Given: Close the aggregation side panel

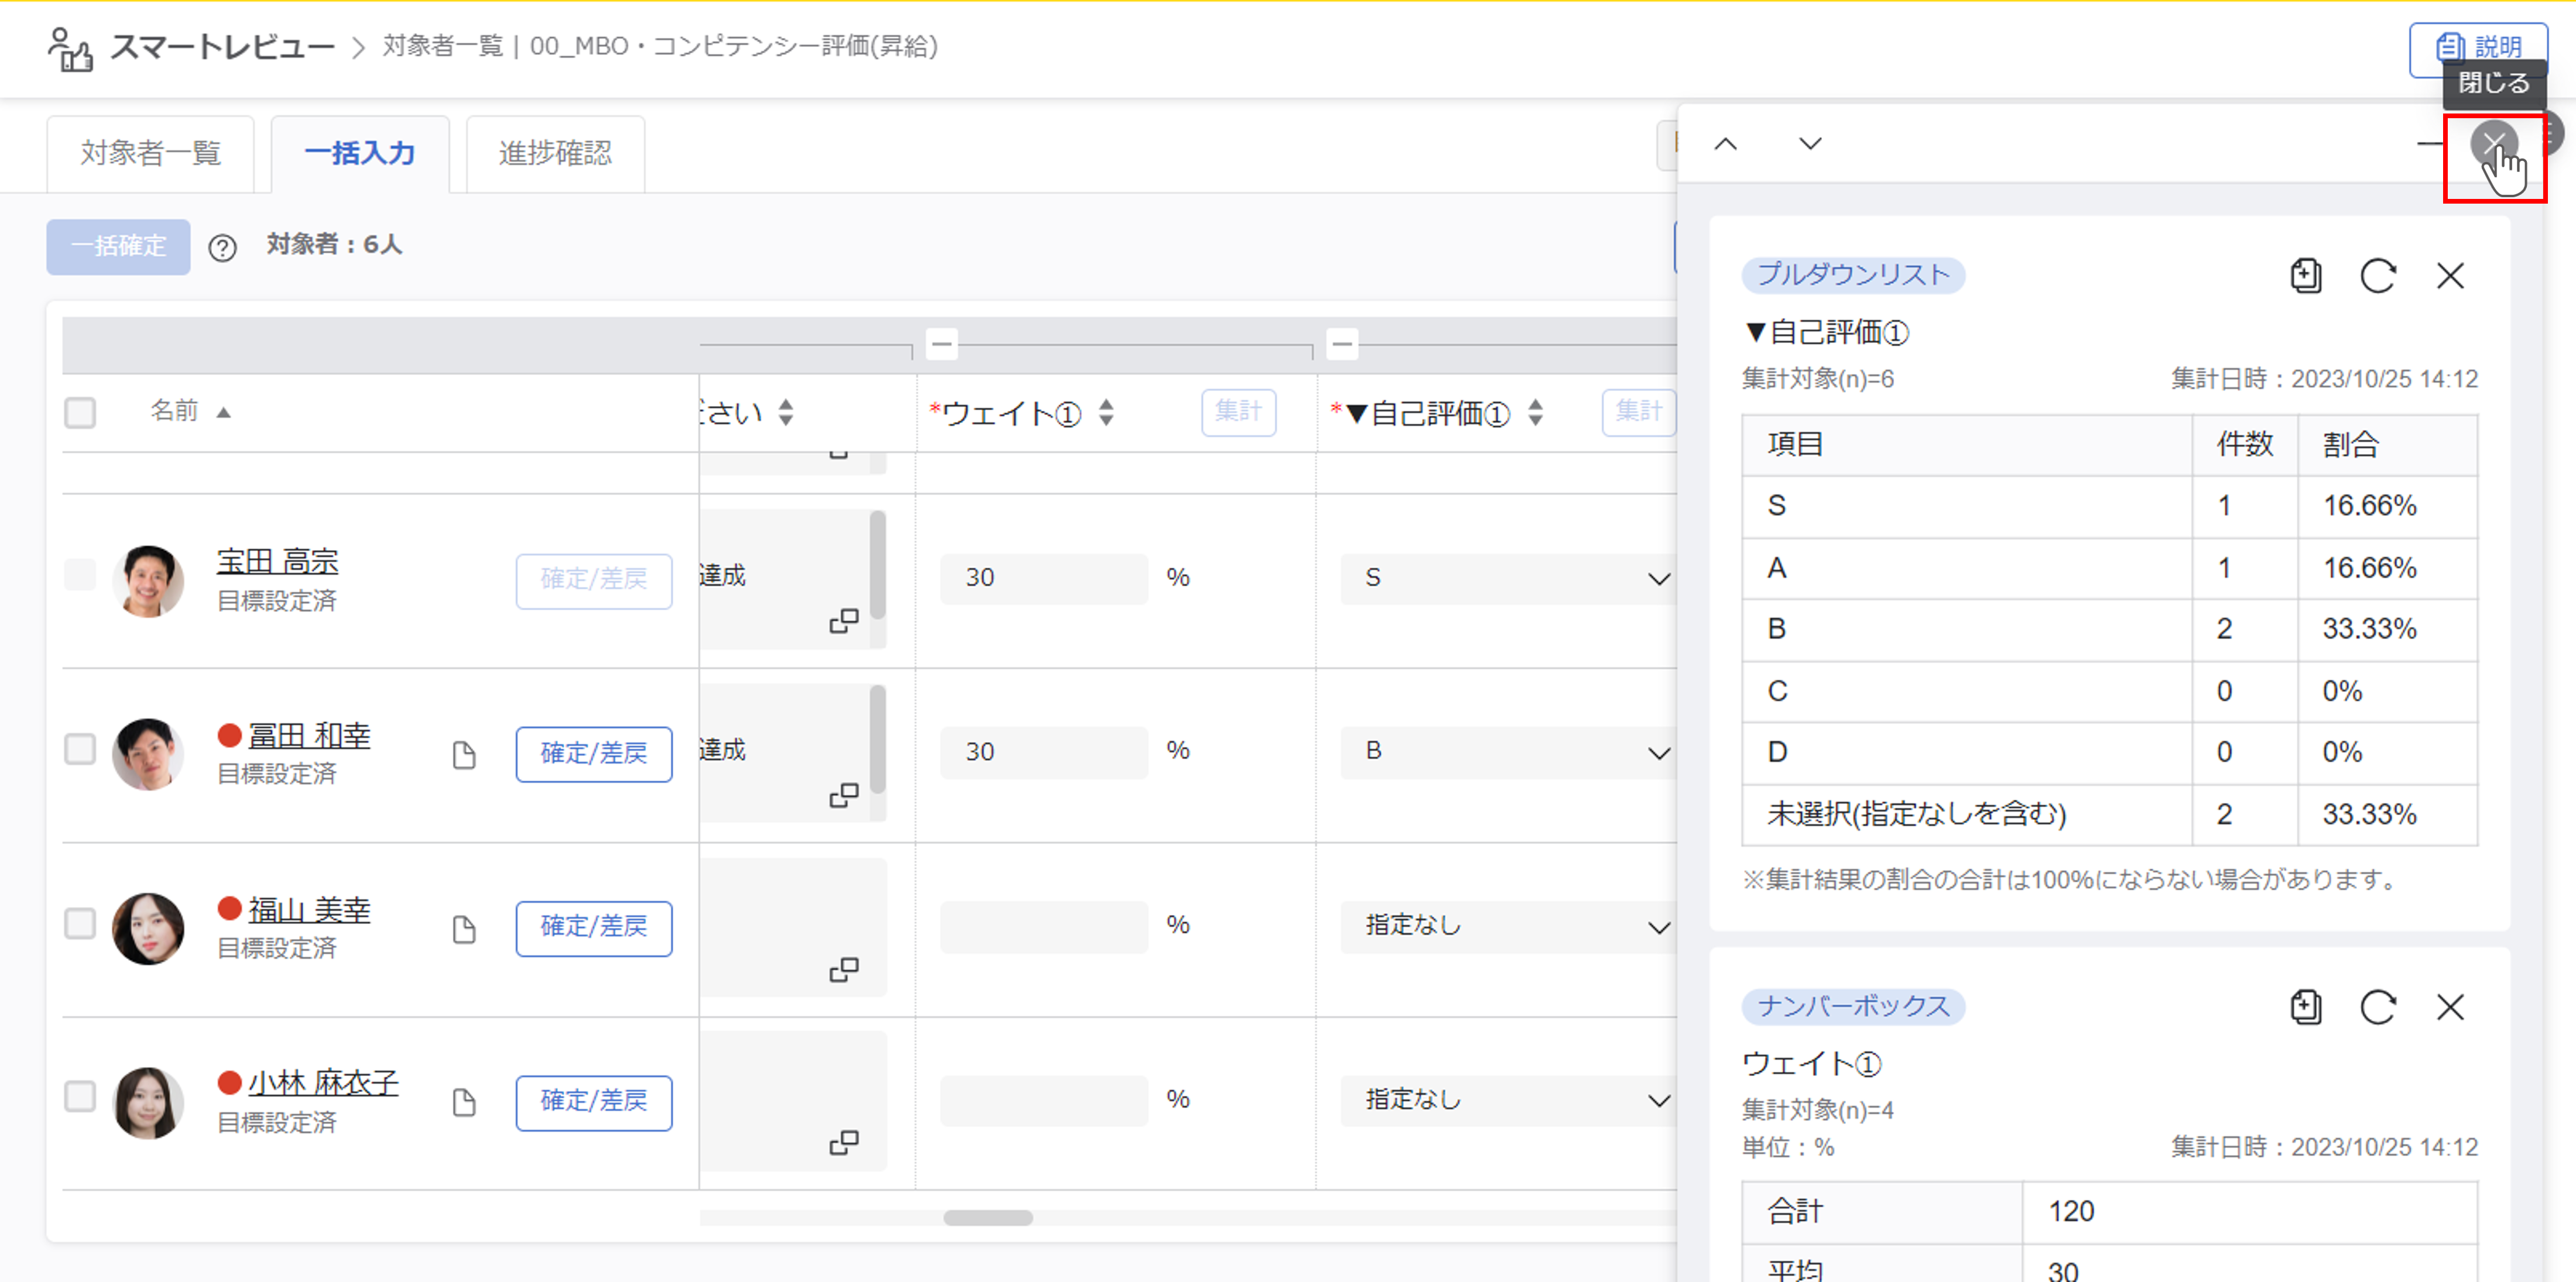Looking at the screenshot, I should point(2494,144).
